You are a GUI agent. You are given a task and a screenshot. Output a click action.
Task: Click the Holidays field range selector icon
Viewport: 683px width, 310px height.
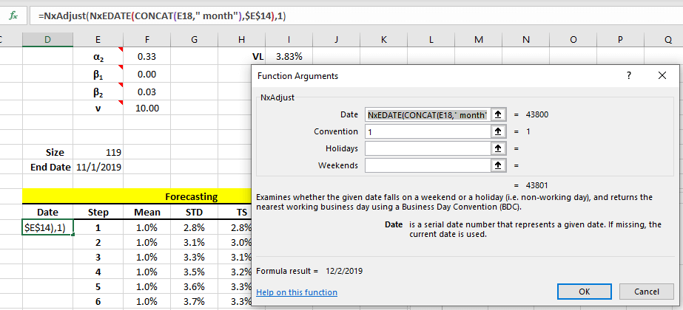(x=499, y=148)
